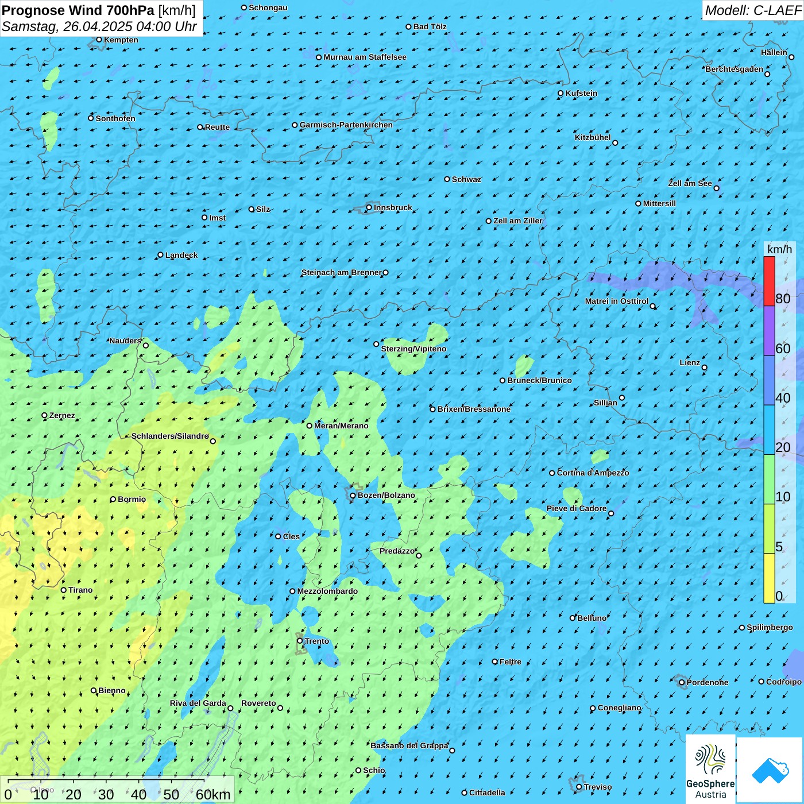Image resolution: width=804 pixels, height=804 pixels.
Task: Click the Bruneck/Brunico label
Action: [539, 380]
